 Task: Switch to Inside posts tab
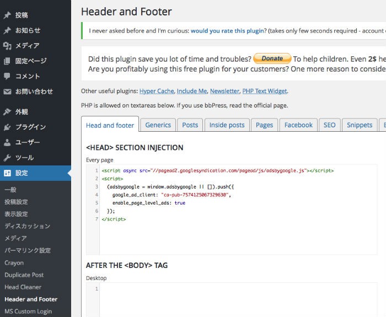(x=227, y=125)
